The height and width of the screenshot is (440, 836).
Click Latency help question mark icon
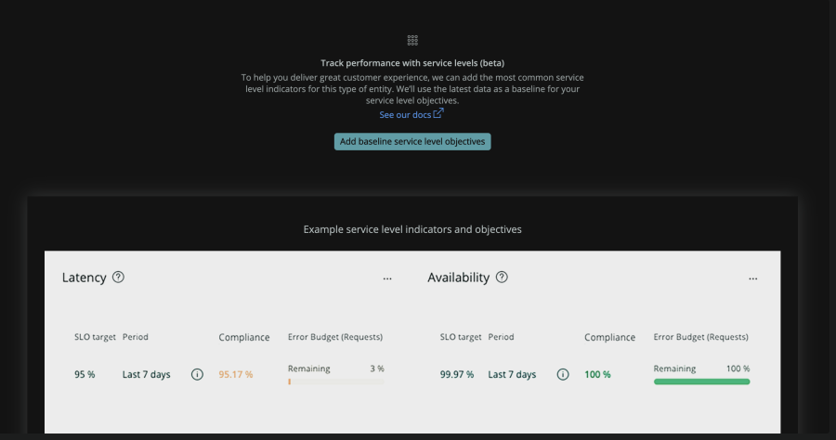coord(118,277)
